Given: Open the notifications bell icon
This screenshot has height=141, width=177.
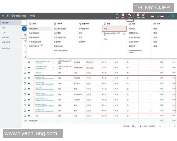Looking at the screenshot, I should point(143,15).
